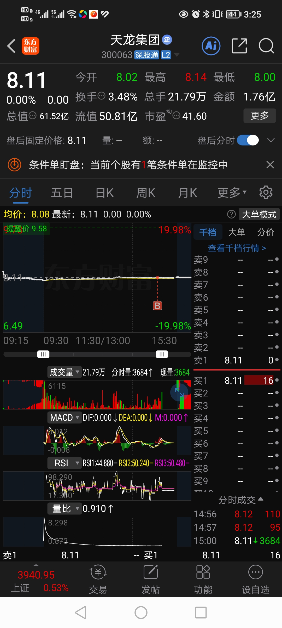Toggle 盘后分时 switch
This screenshot has height=628, width=282.
pyautogui.click(x=248, y=140)
